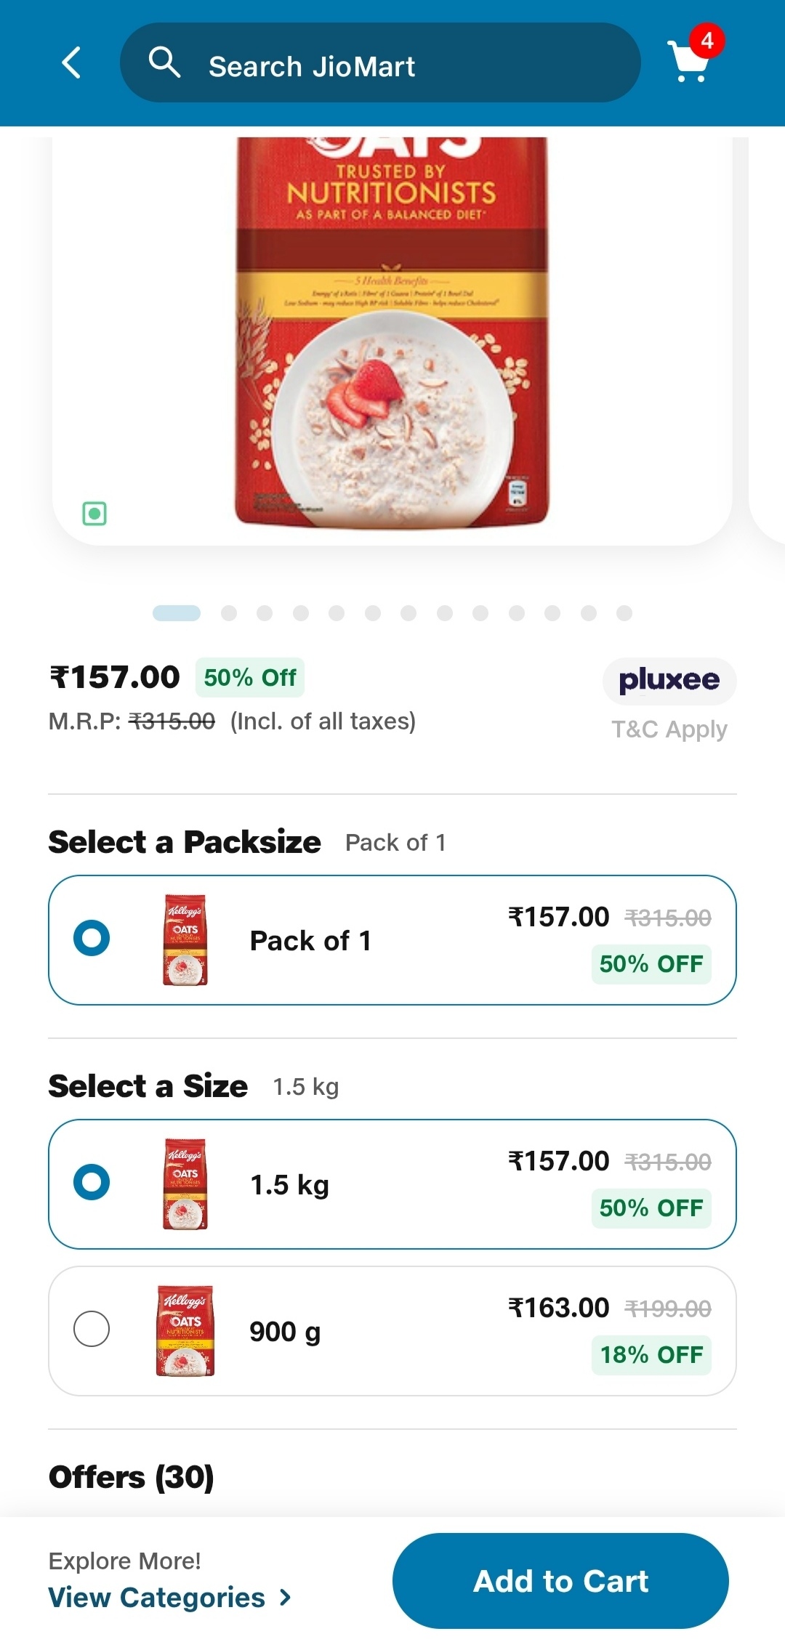Expand View Categories chevron arrow

coord(286,1597)
